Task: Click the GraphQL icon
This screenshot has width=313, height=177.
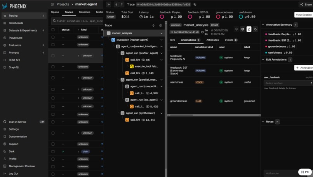Action: [5, 67]
